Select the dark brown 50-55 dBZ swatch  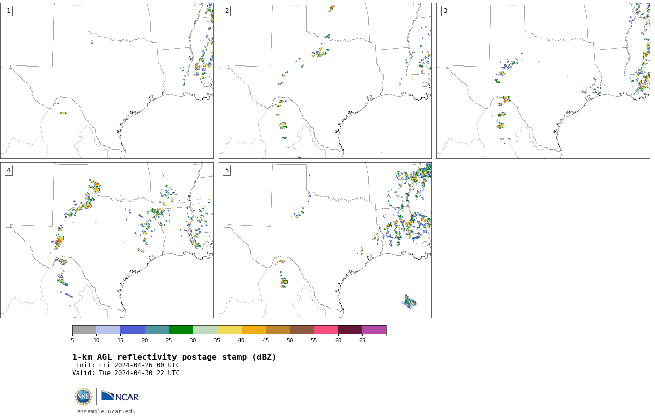[301, 330]
